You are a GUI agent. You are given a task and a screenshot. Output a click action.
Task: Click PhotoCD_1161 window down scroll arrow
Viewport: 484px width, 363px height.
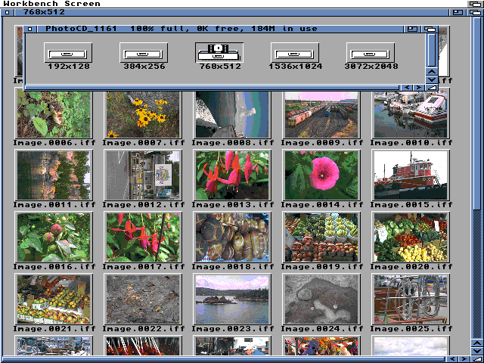432,79
